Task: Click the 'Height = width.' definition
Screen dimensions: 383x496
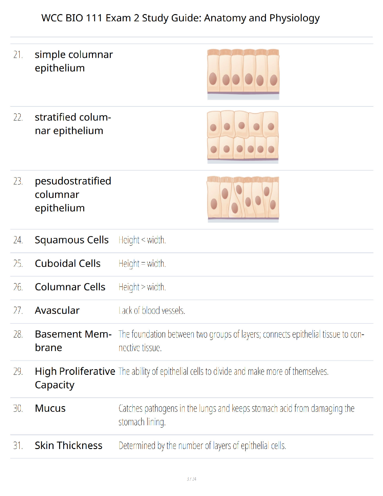Action: 142,264
